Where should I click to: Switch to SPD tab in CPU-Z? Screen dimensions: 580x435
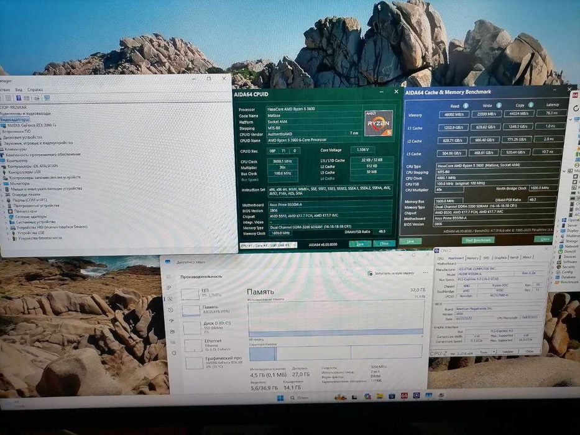(486, 258)
